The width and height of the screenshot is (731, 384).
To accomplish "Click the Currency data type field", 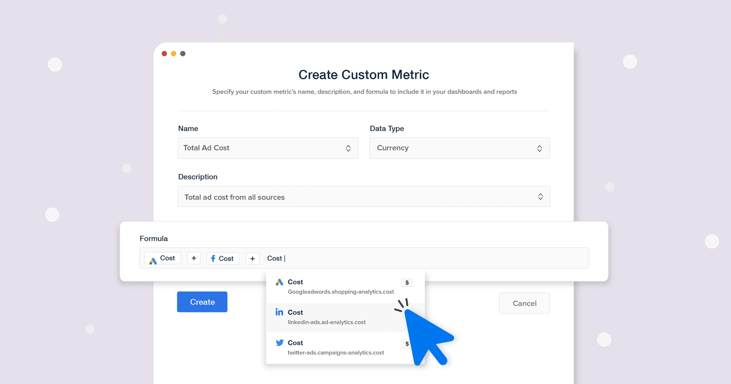I will tap(460, 148).
